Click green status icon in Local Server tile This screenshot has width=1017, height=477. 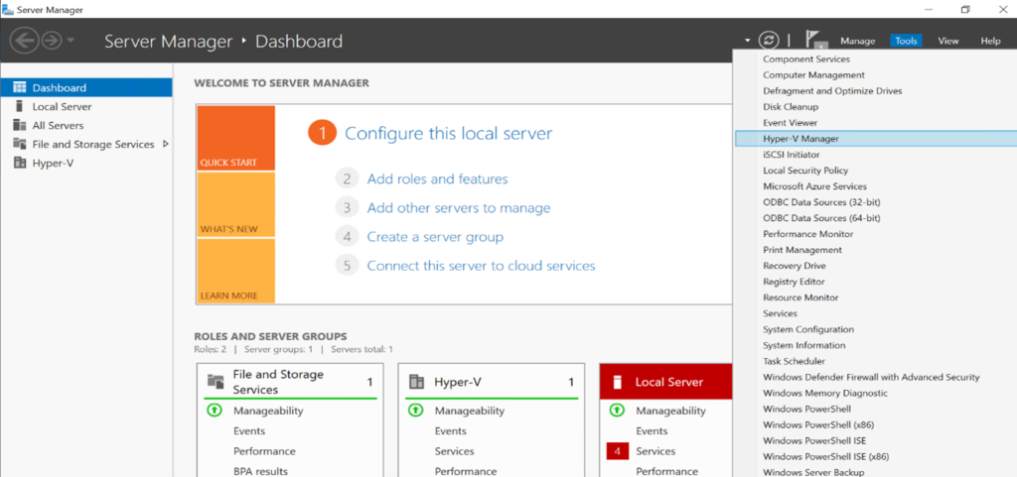(x=618, y=411)
